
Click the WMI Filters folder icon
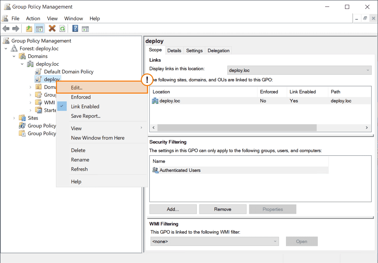click(38, 103)
